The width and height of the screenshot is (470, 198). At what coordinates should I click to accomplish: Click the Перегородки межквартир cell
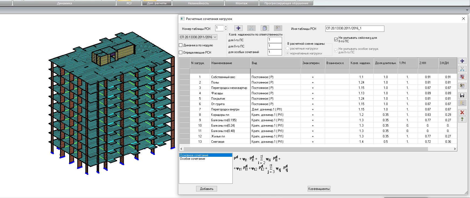click(x=230, y=88)
